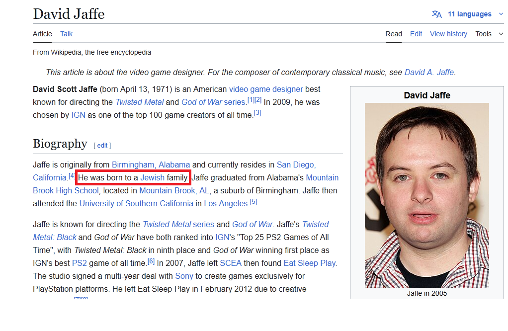508x331 pixels.
Task: Open the IGN link in intro paragraph
Action: click(x=79, y=115)
